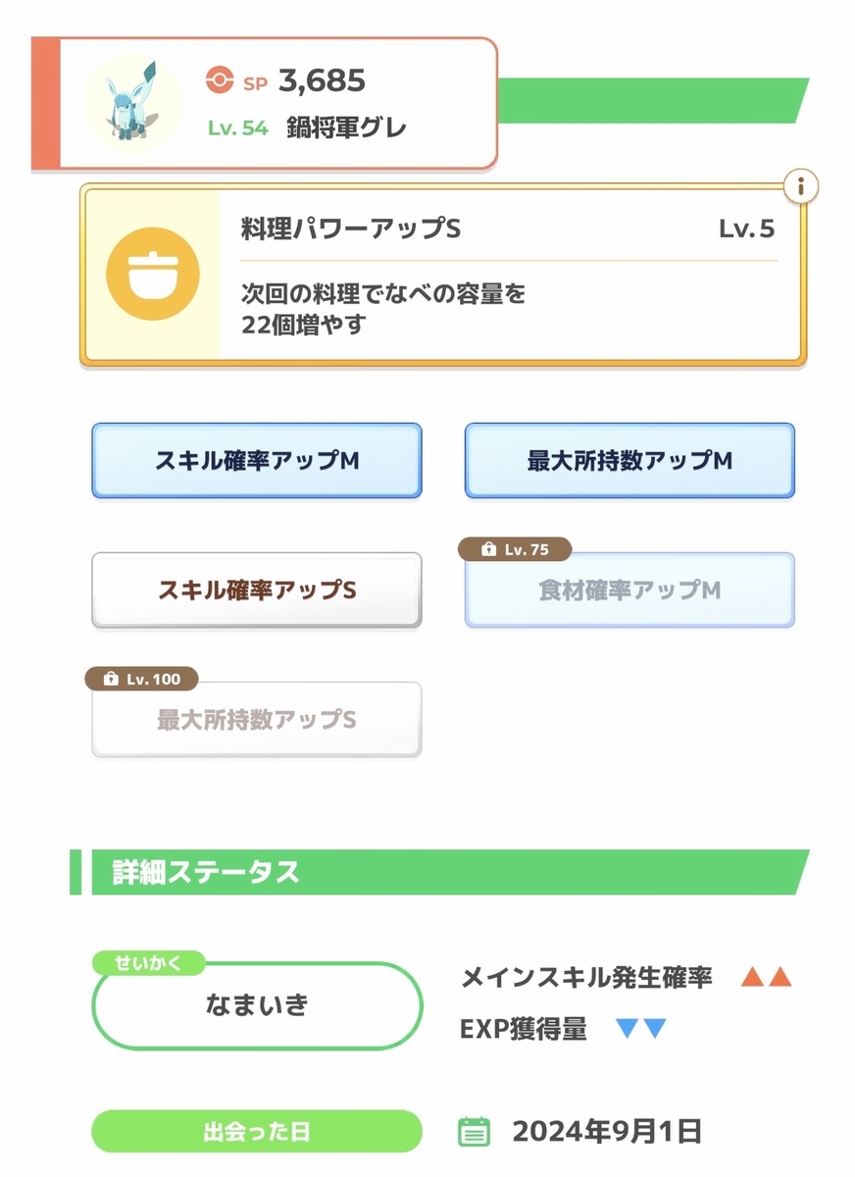
Task: Tap the lock icon on the Lv. 100 badge
Action: pyautogui.click(x=110, y=679)
